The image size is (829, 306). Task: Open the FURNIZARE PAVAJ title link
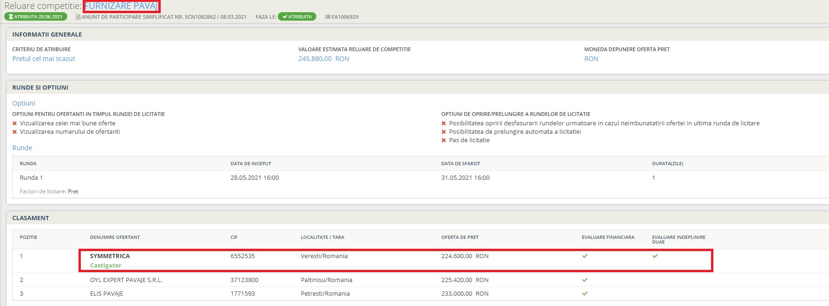(121, 6)
